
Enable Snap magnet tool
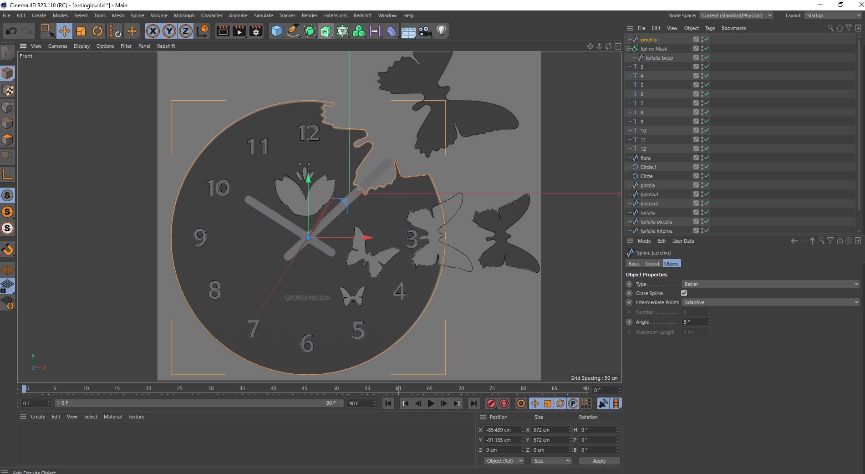coord(7,249)
